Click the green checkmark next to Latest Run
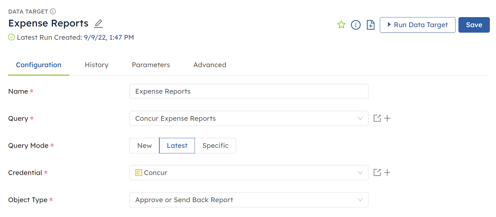 (x=11, y=37)
